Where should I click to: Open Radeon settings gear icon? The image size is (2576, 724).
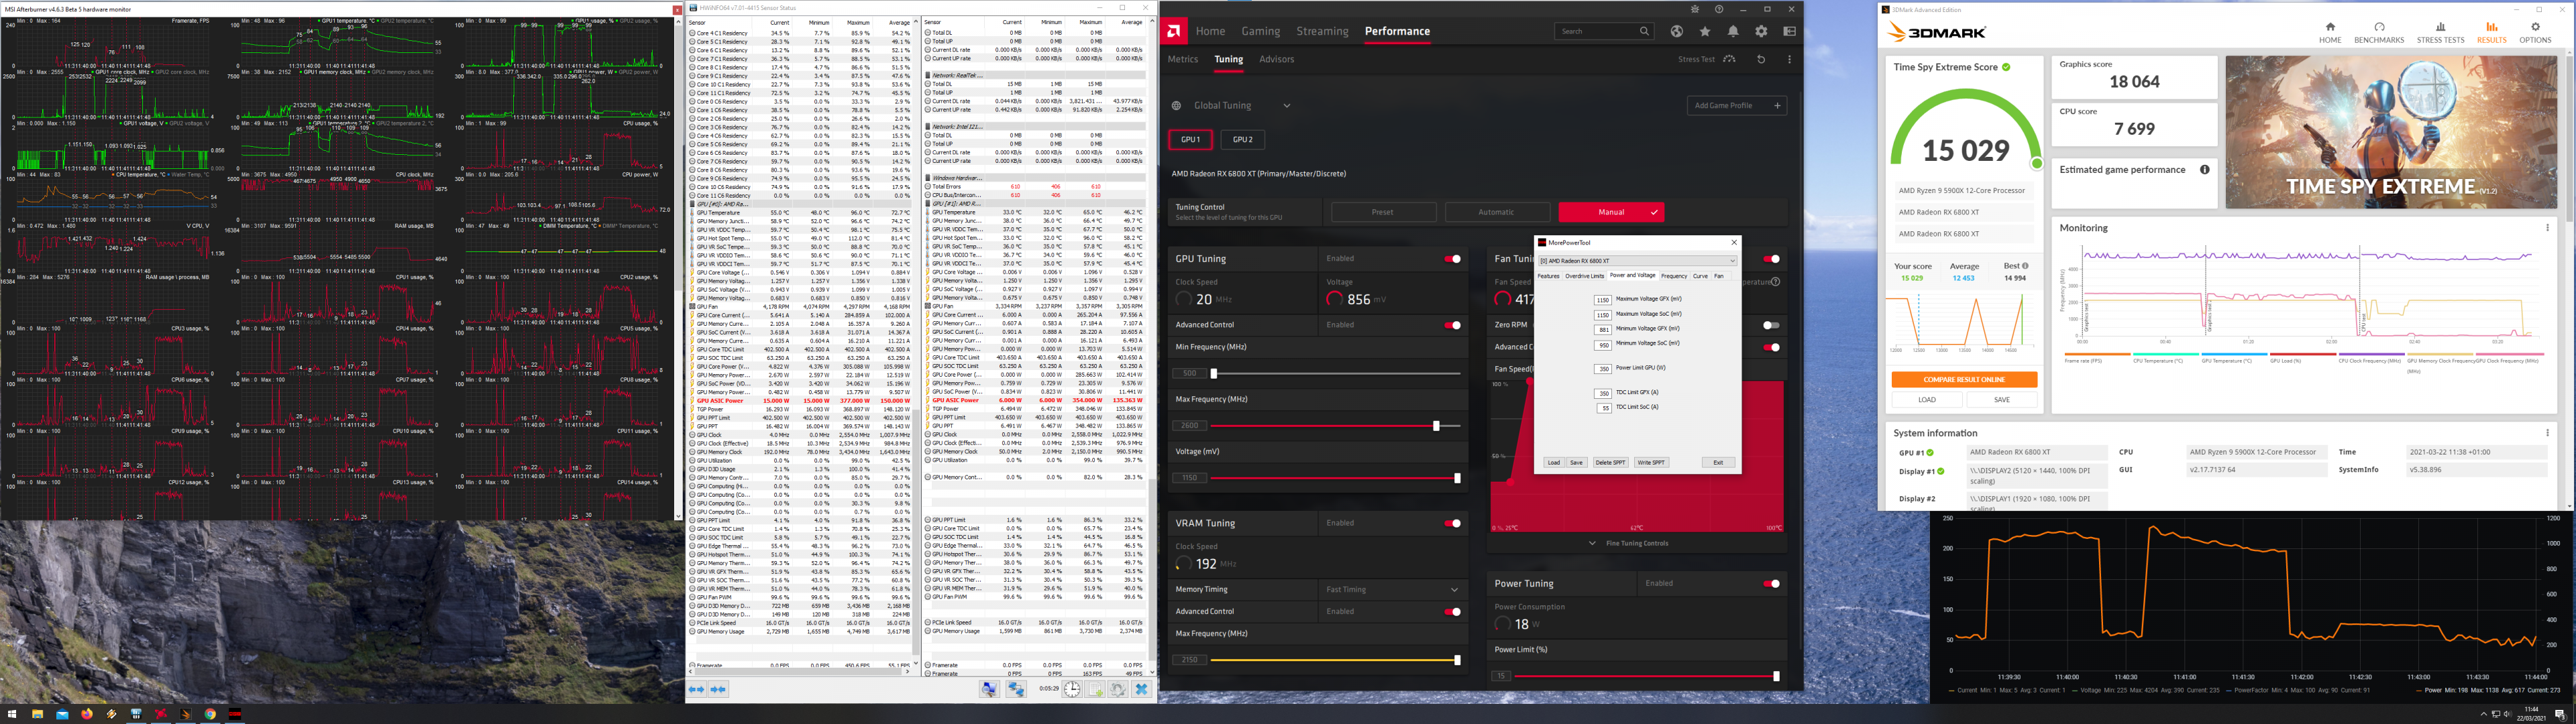(1761, 31)
